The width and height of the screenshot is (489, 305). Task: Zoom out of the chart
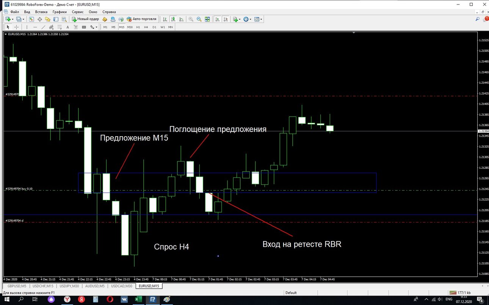pos(199,19)
